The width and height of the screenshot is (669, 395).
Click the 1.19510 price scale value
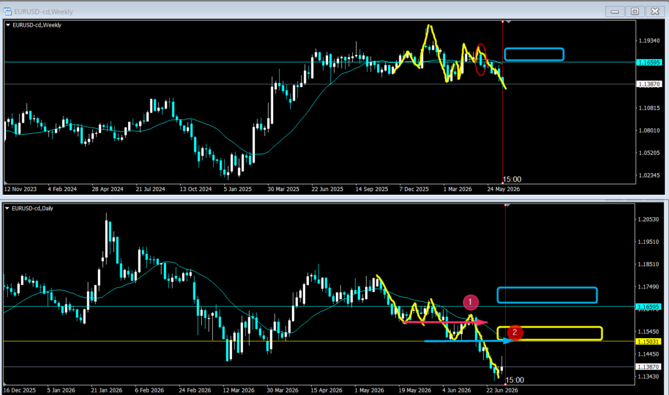648,242
